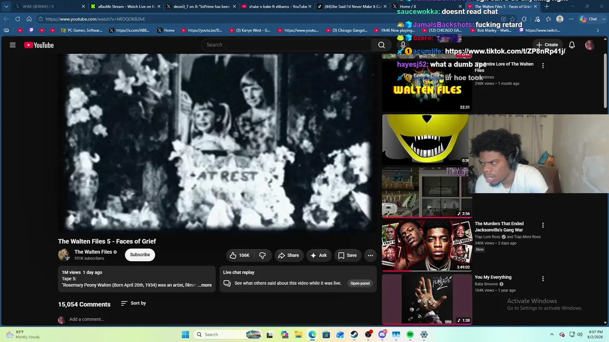
Task: Play the yellow animatronic face video
Action: tap(425, 139)
